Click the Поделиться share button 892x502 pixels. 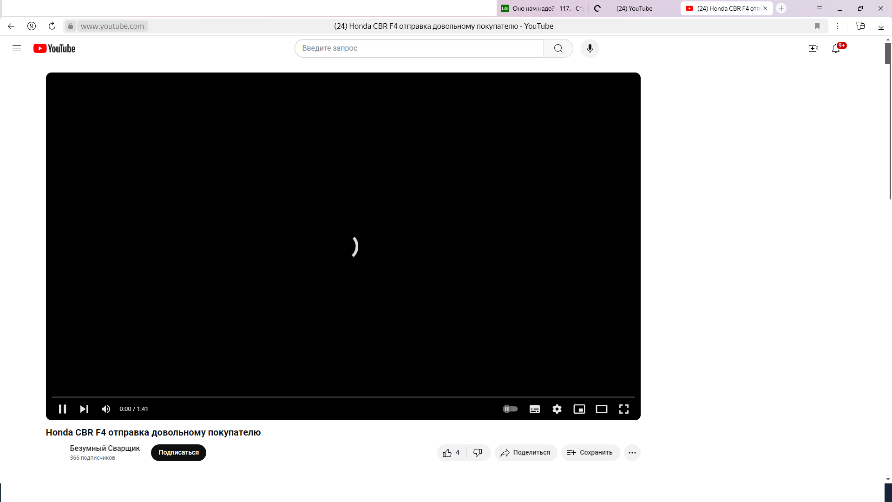pos(525,453)
